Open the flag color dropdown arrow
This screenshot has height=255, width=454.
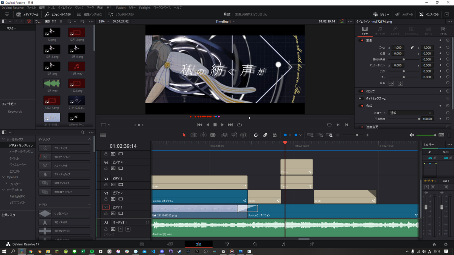pos(290,135)
